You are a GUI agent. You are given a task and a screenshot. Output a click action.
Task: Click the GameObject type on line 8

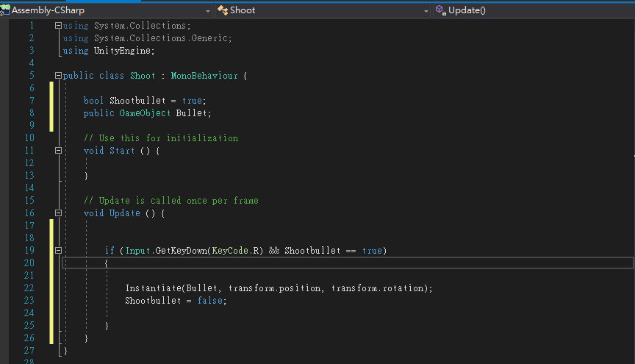(145, 113)
